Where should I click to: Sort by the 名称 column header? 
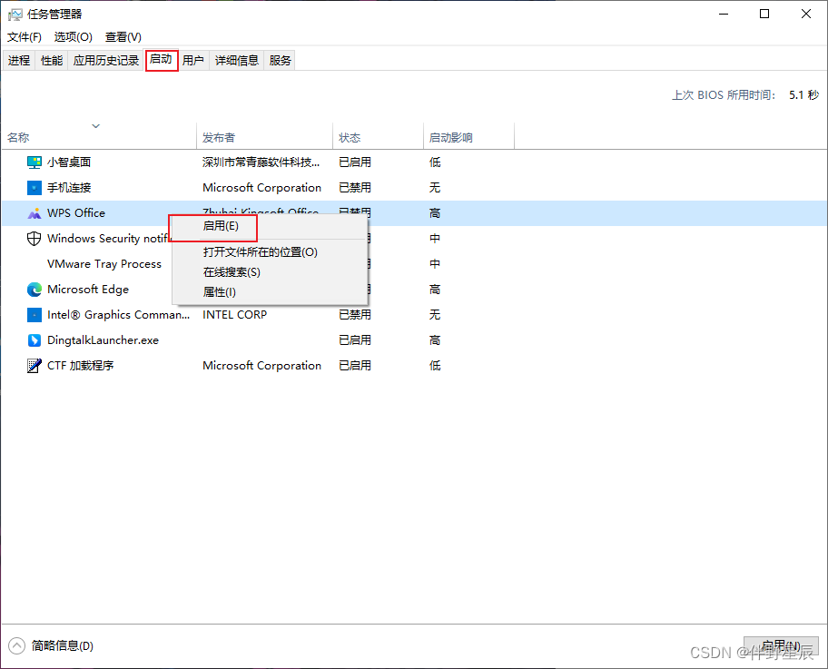99,138
